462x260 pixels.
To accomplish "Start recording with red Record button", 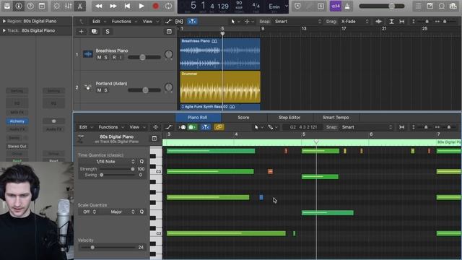I will (x=156, y=6).
